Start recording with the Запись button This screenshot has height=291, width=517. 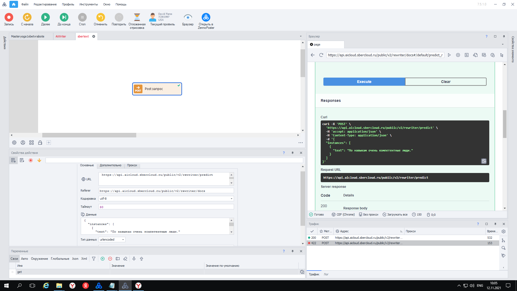pos(9,17)
